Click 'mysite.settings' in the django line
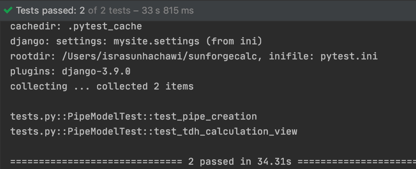This screenshot has width=416, height=169. tap(157, 41)
